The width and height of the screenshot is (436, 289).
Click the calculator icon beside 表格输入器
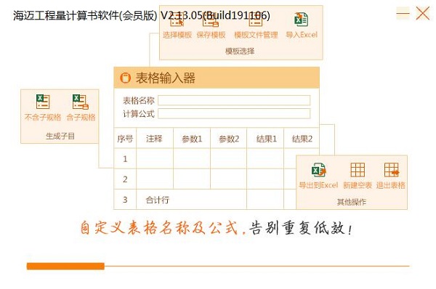click(x=126, y=78)
